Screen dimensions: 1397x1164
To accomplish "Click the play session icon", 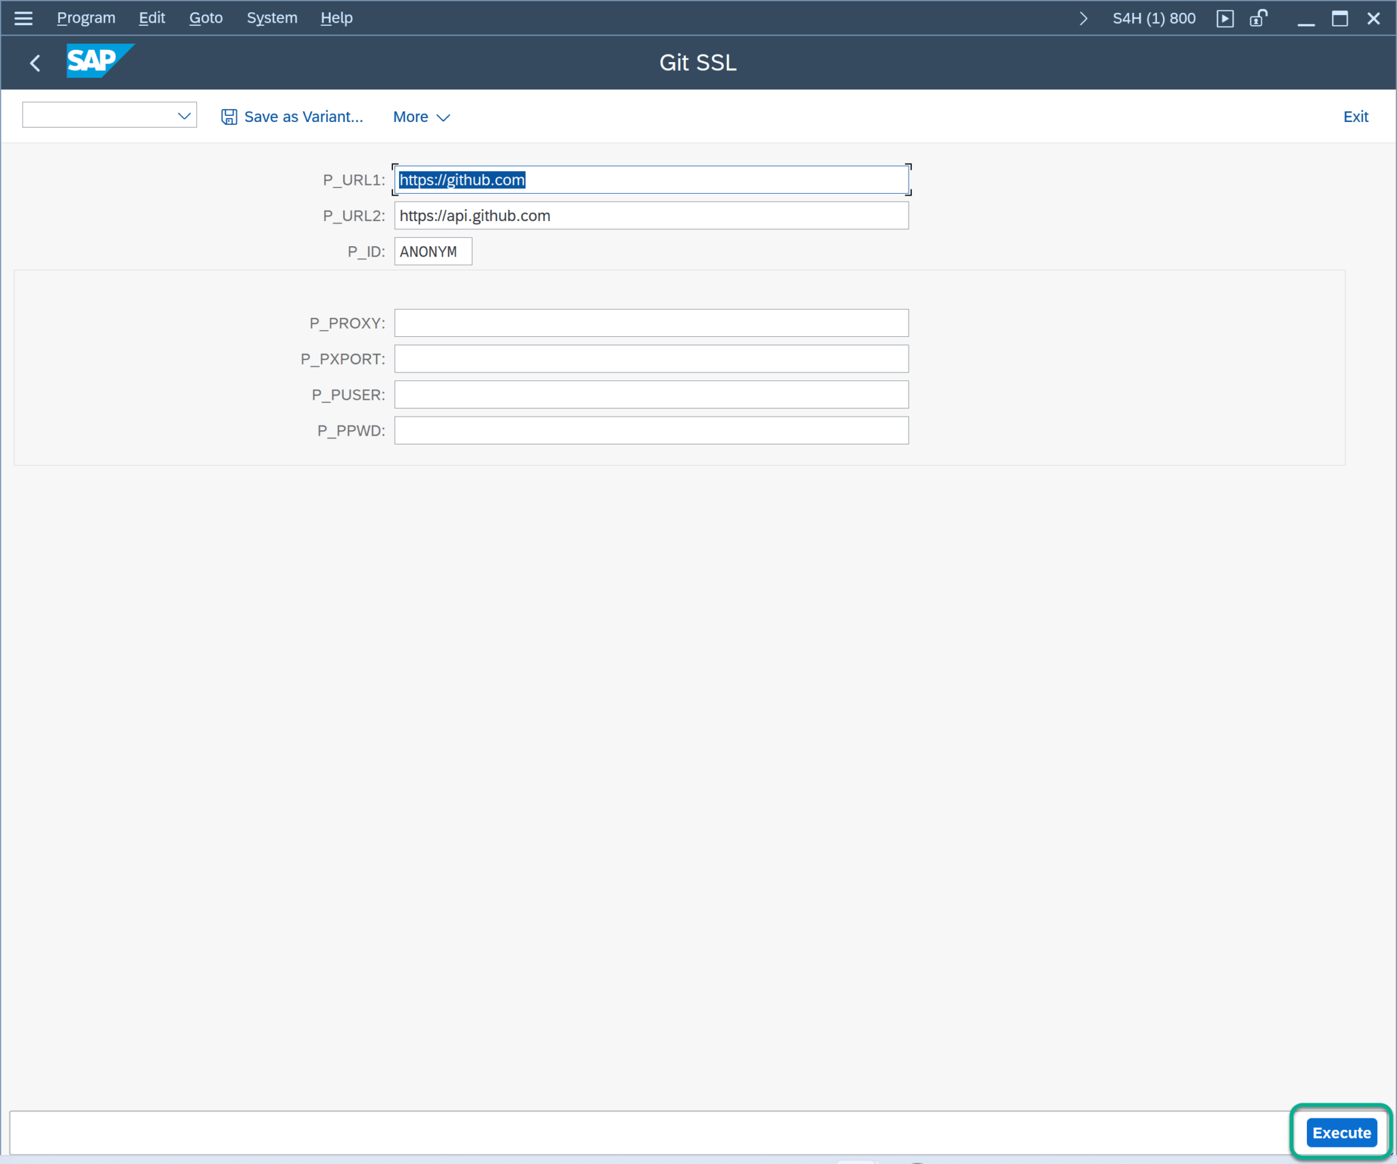I will pos(1224,18).
